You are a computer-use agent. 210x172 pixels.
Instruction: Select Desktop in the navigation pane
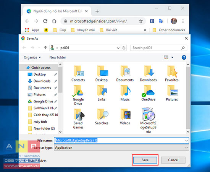click(40, 74)
